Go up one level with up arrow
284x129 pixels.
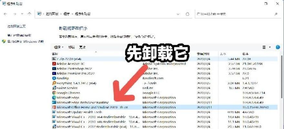coord(29,14)
